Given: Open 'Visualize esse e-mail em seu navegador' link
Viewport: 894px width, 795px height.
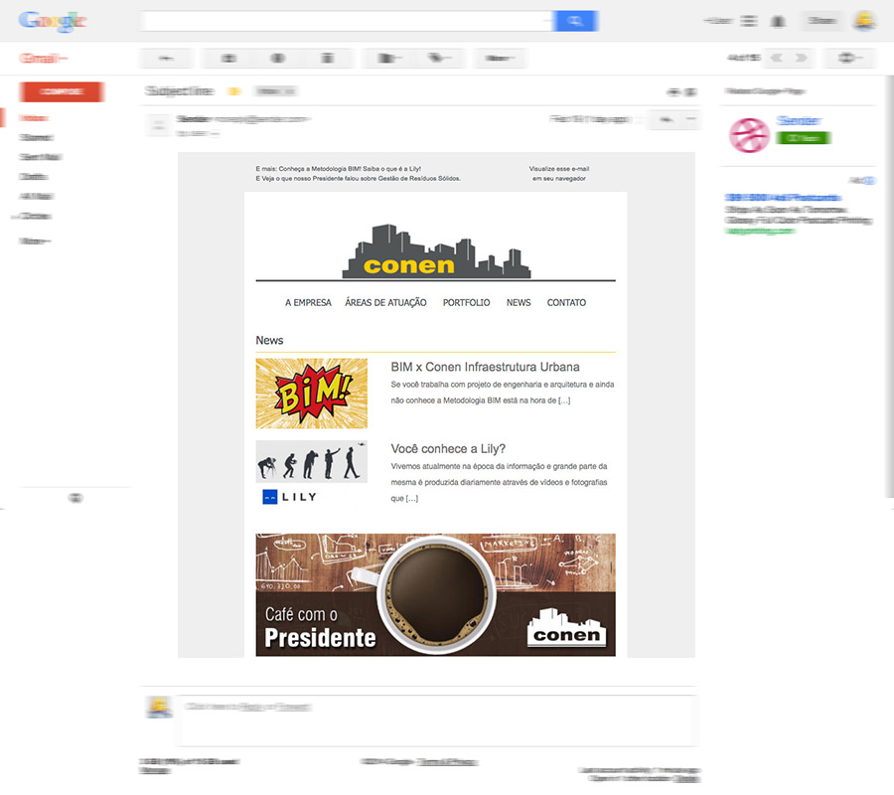Looking at the screenshot, I should pos(558,174).
